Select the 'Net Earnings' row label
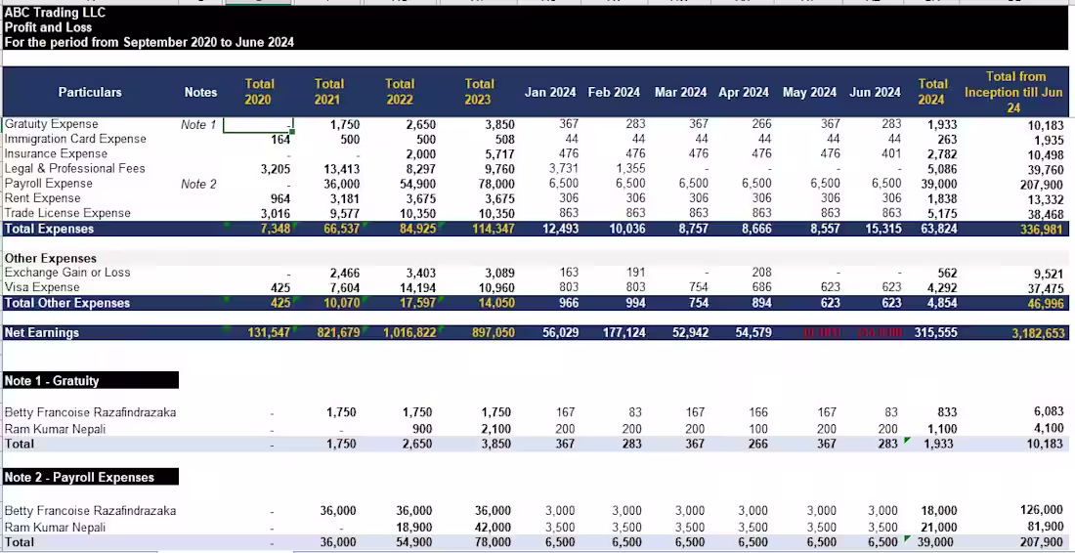Viewport: 1075px width, 553px height. 42,332
